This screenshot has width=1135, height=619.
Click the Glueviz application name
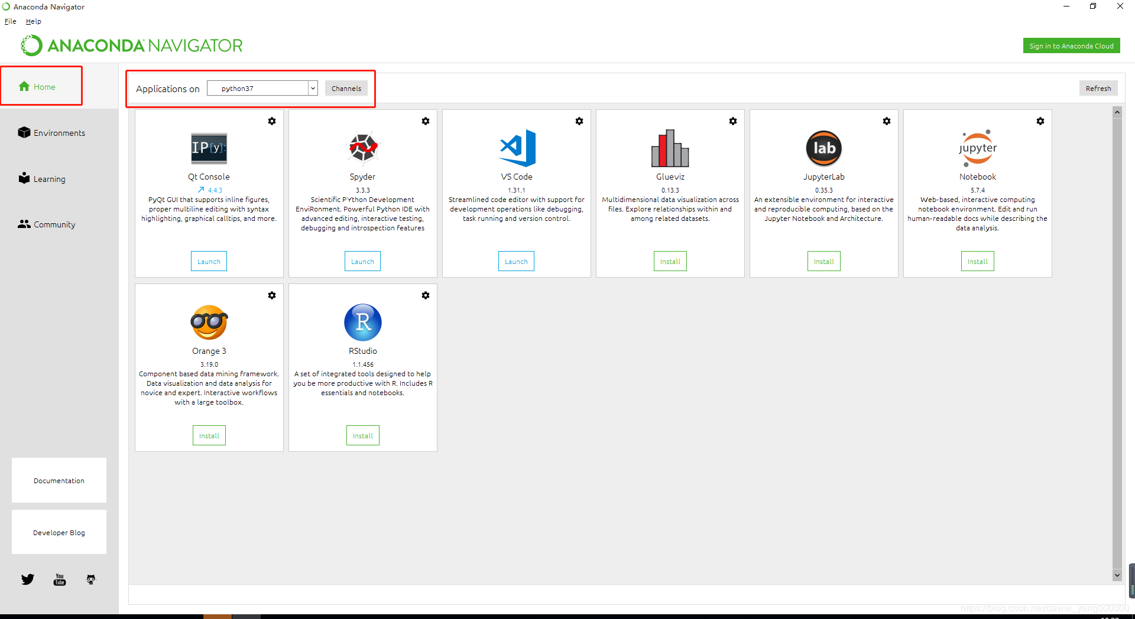tap(670, 177)
